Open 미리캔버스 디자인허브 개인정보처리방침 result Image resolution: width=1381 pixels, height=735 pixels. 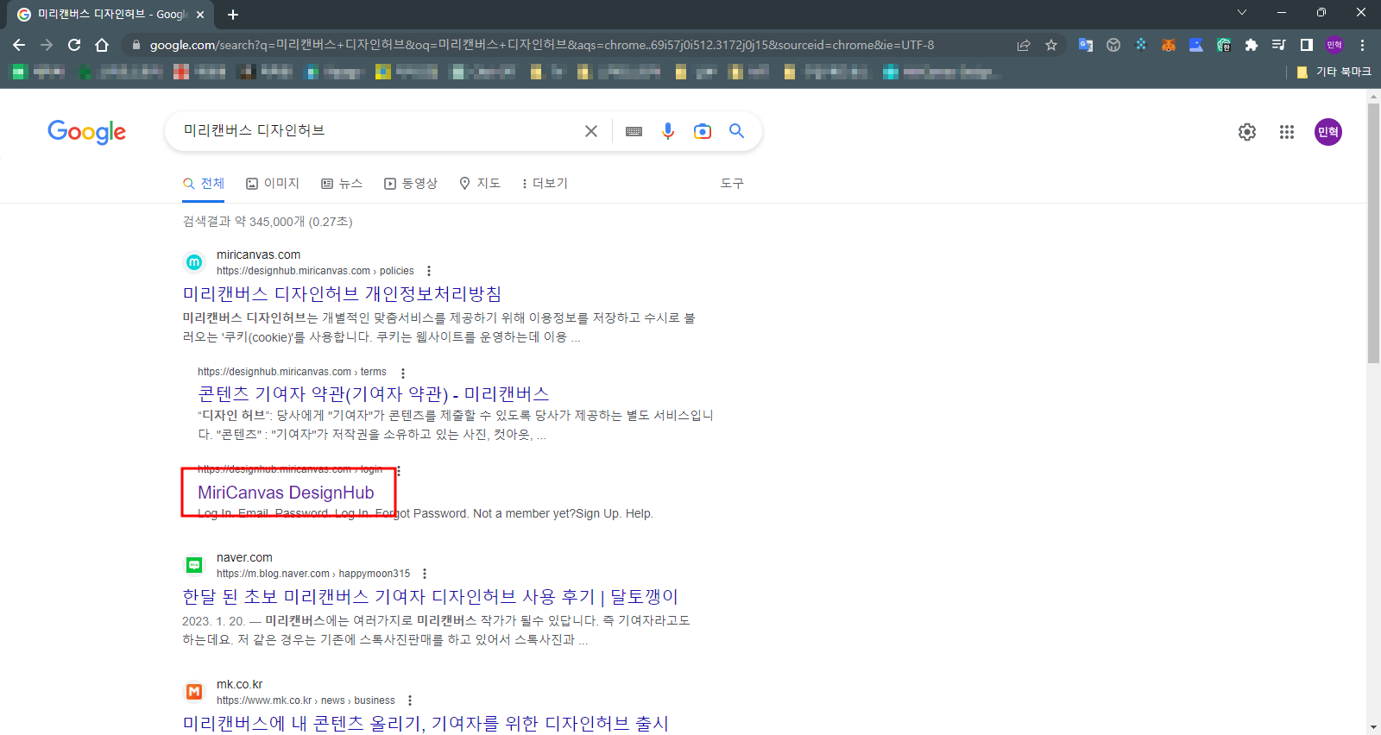click(x=342, y=294)
